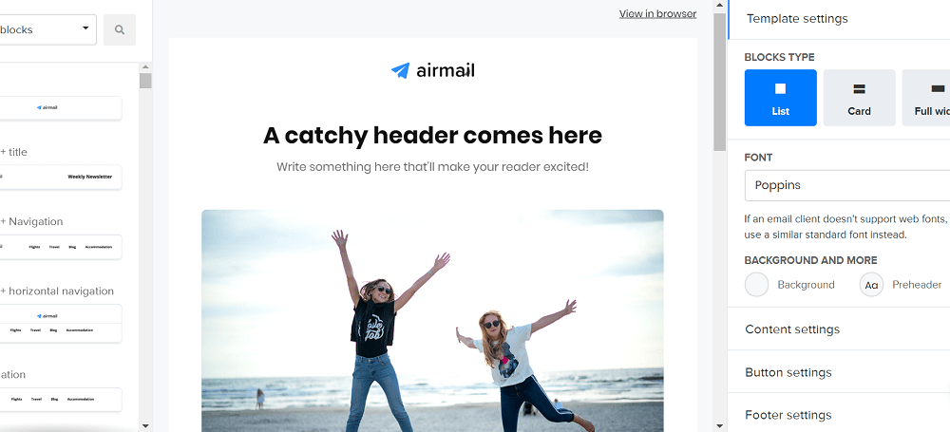950x432 pixels.
Task: Click the airmail paper plane logo
Action: point(433,71)
